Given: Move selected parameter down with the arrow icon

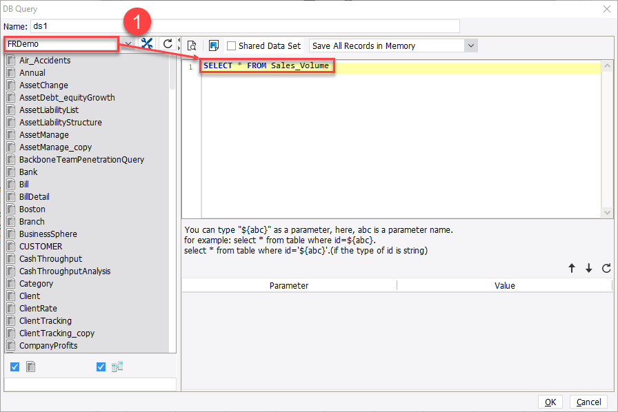Looking at the screenshot, I should [x=589, y=268].
